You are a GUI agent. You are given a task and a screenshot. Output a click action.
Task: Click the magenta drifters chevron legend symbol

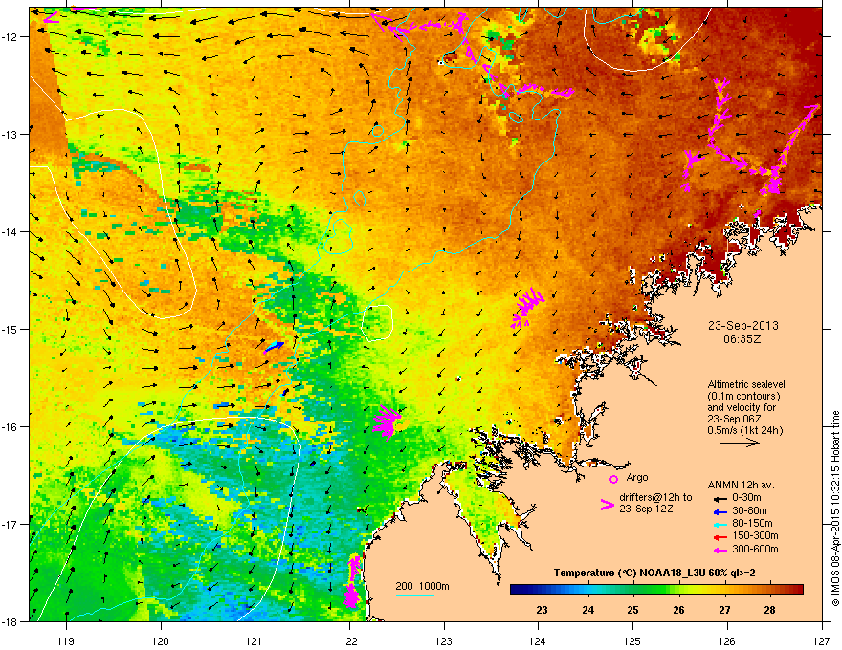(x=607, y=505)
